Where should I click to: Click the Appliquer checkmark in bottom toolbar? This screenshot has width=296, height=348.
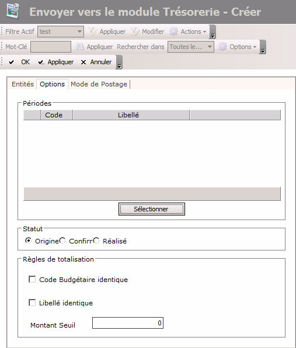(41, 62)
